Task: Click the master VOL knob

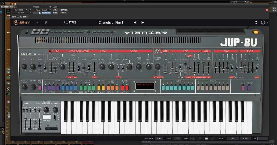Action: click(24, 67)
